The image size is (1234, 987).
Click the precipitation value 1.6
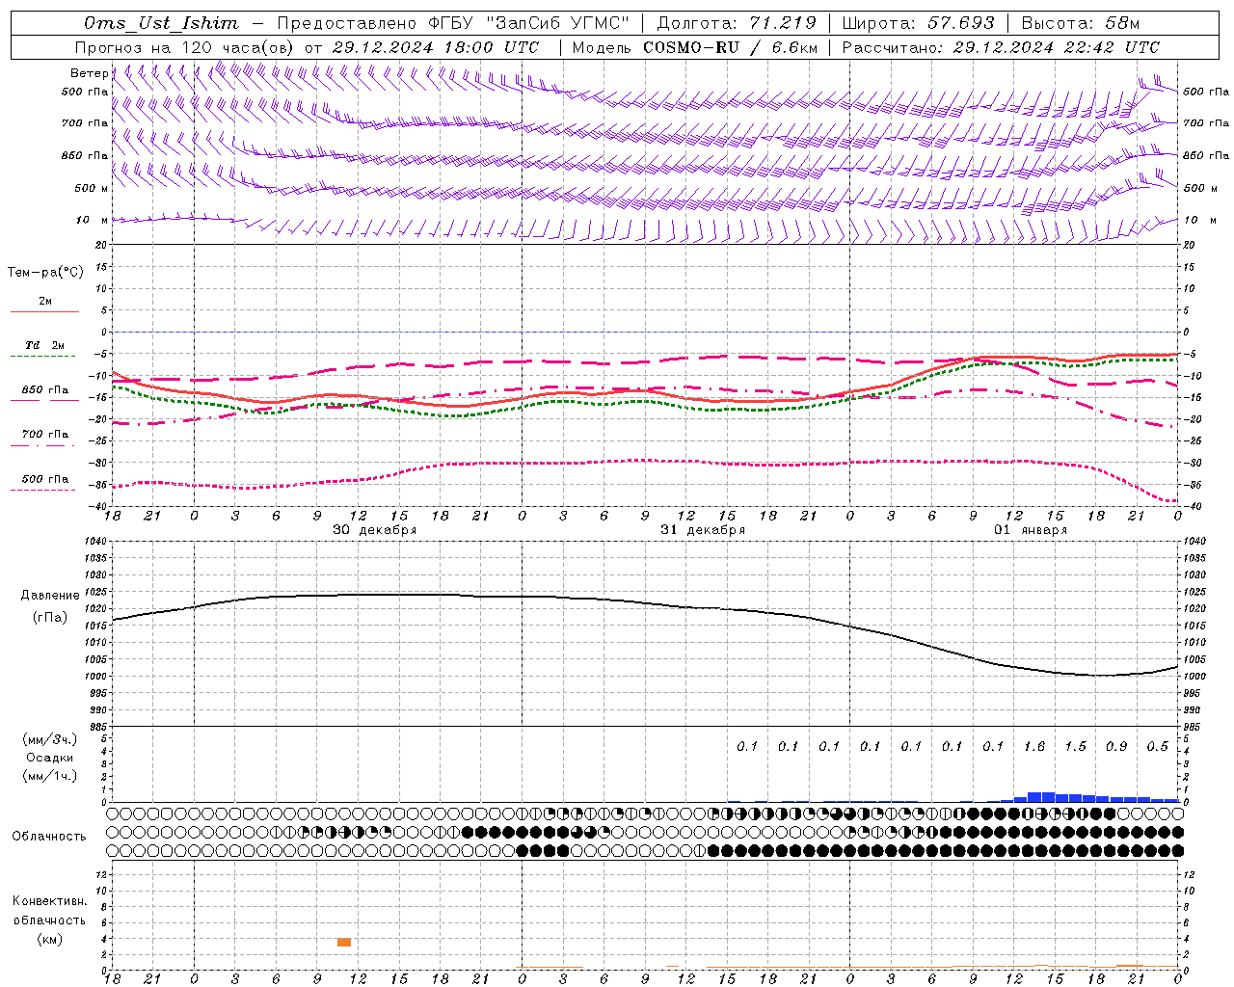click(1034, 747)
